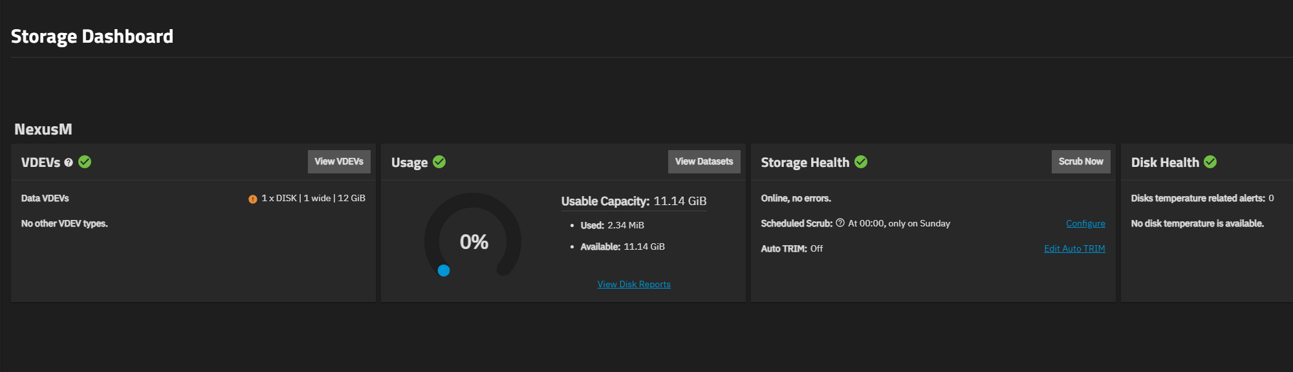Open View Datasets
Viewport: 1293px width, 372px height.
[704, 162]
